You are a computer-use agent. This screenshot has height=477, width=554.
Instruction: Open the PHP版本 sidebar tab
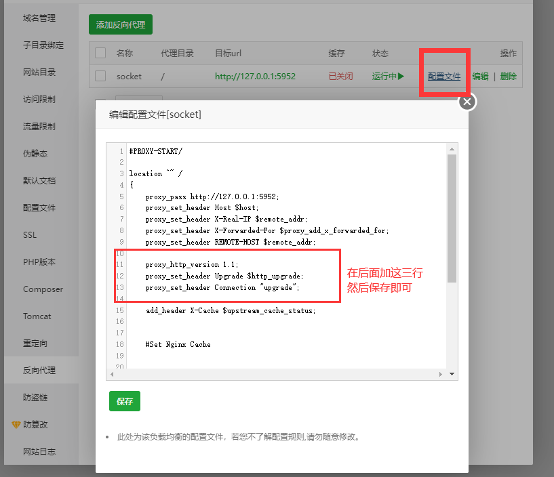[x=39, y=262]
